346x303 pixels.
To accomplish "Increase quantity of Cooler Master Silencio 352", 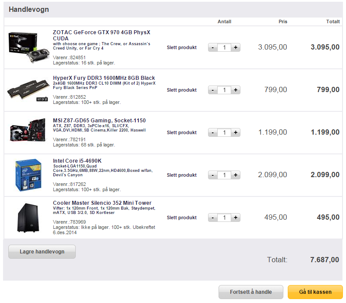I will tap(236, 218).
